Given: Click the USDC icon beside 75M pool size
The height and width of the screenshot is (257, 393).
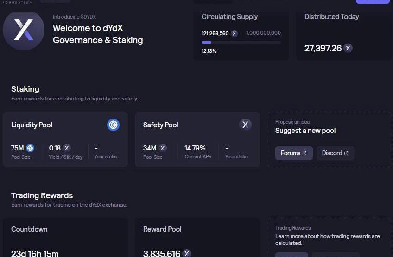Looking at the screenshot, I should click(30, 148).
